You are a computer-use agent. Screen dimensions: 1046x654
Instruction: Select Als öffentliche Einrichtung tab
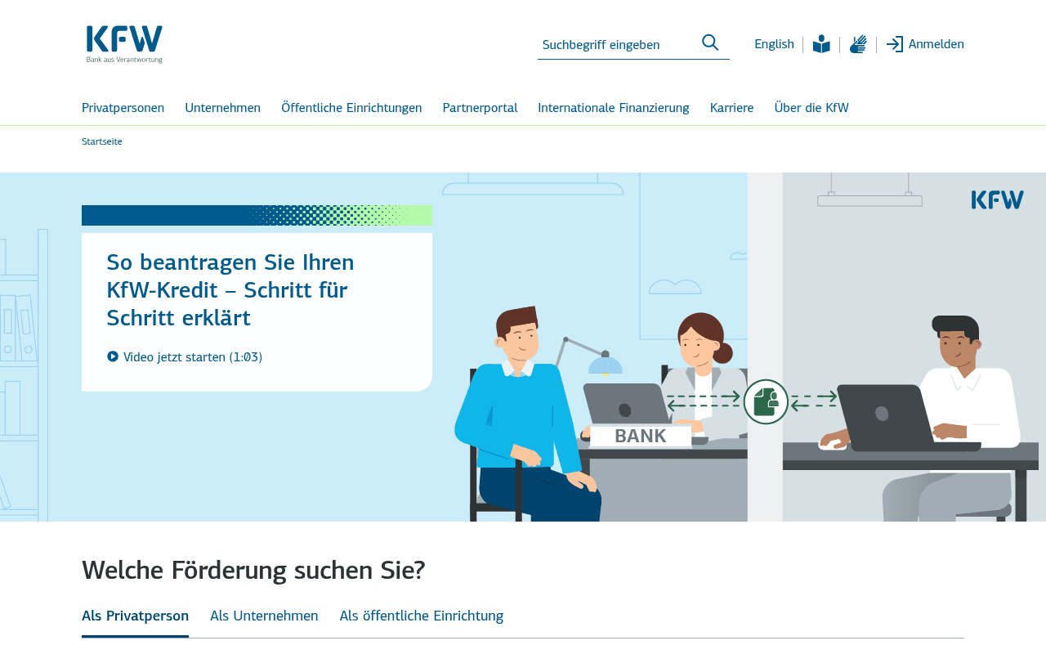pyautogui.click(x=422, y=616)
